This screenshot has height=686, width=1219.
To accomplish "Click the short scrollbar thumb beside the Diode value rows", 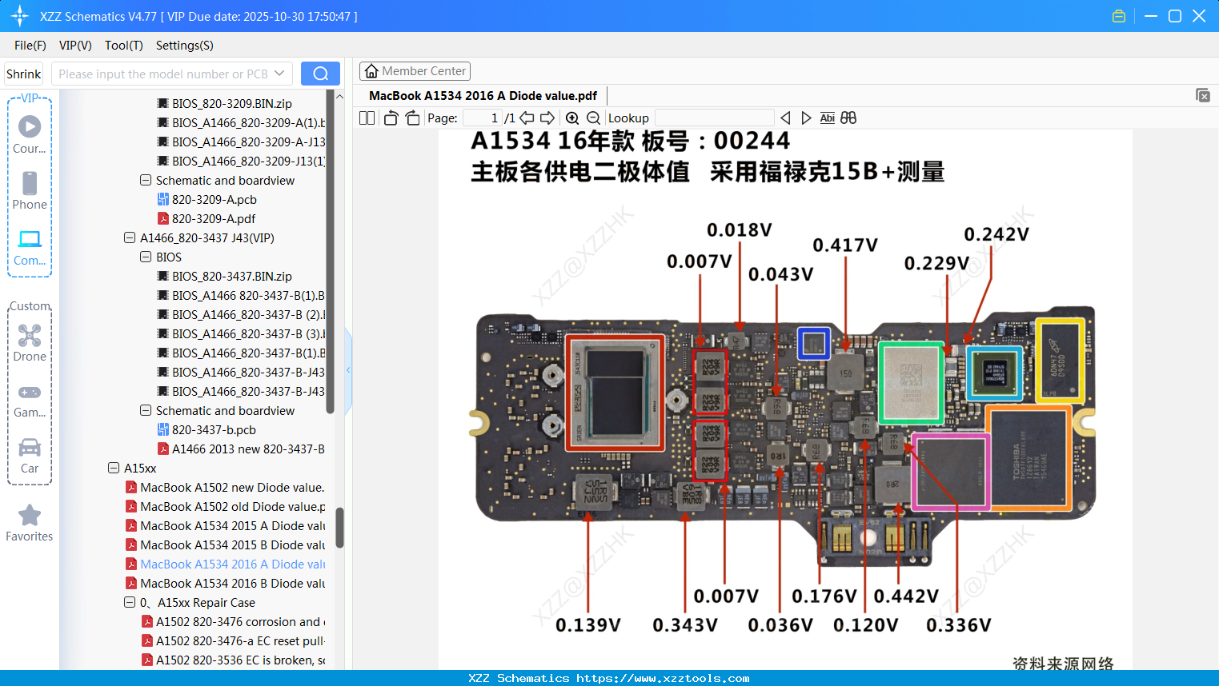I will coord(339,528).
